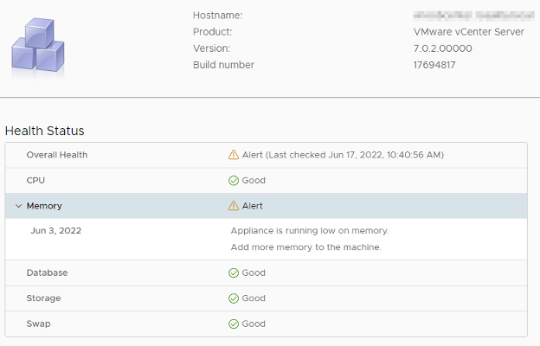Click the Health Status section heading
Screen dimensions: 540x346
pos(45,131)
